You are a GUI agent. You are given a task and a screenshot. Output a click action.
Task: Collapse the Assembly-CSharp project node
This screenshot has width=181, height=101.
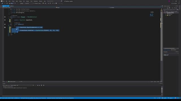point(164,13)
